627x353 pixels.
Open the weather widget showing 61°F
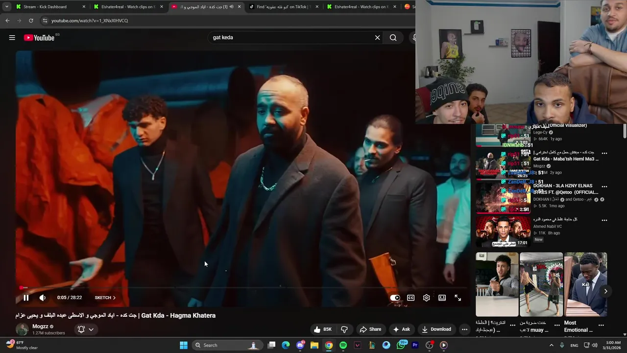point(22,345)
